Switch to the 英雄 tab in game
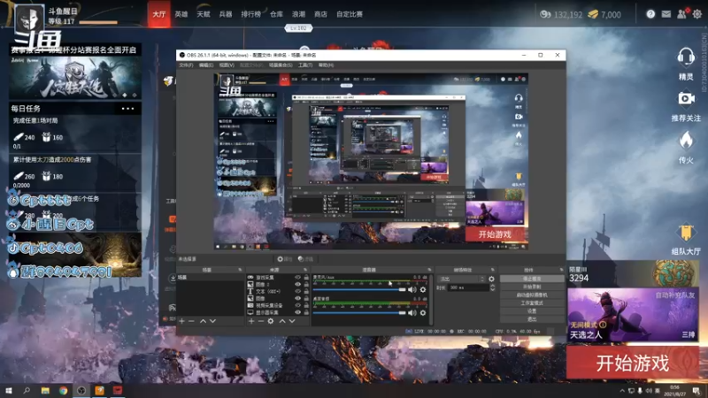 point(181,14)
